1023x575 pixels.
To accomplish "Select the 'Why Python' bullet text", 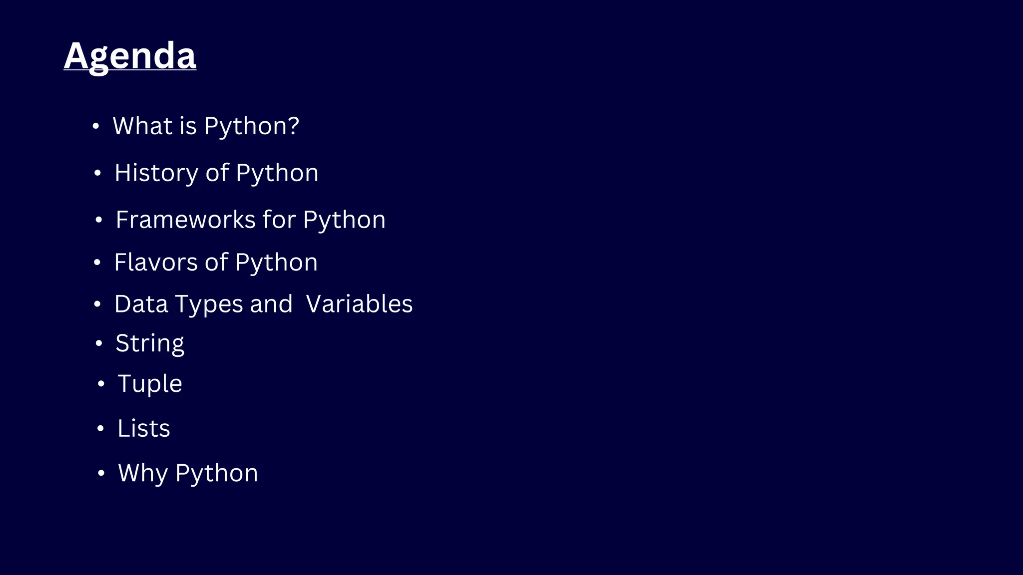I will click(x=188, y=473).
